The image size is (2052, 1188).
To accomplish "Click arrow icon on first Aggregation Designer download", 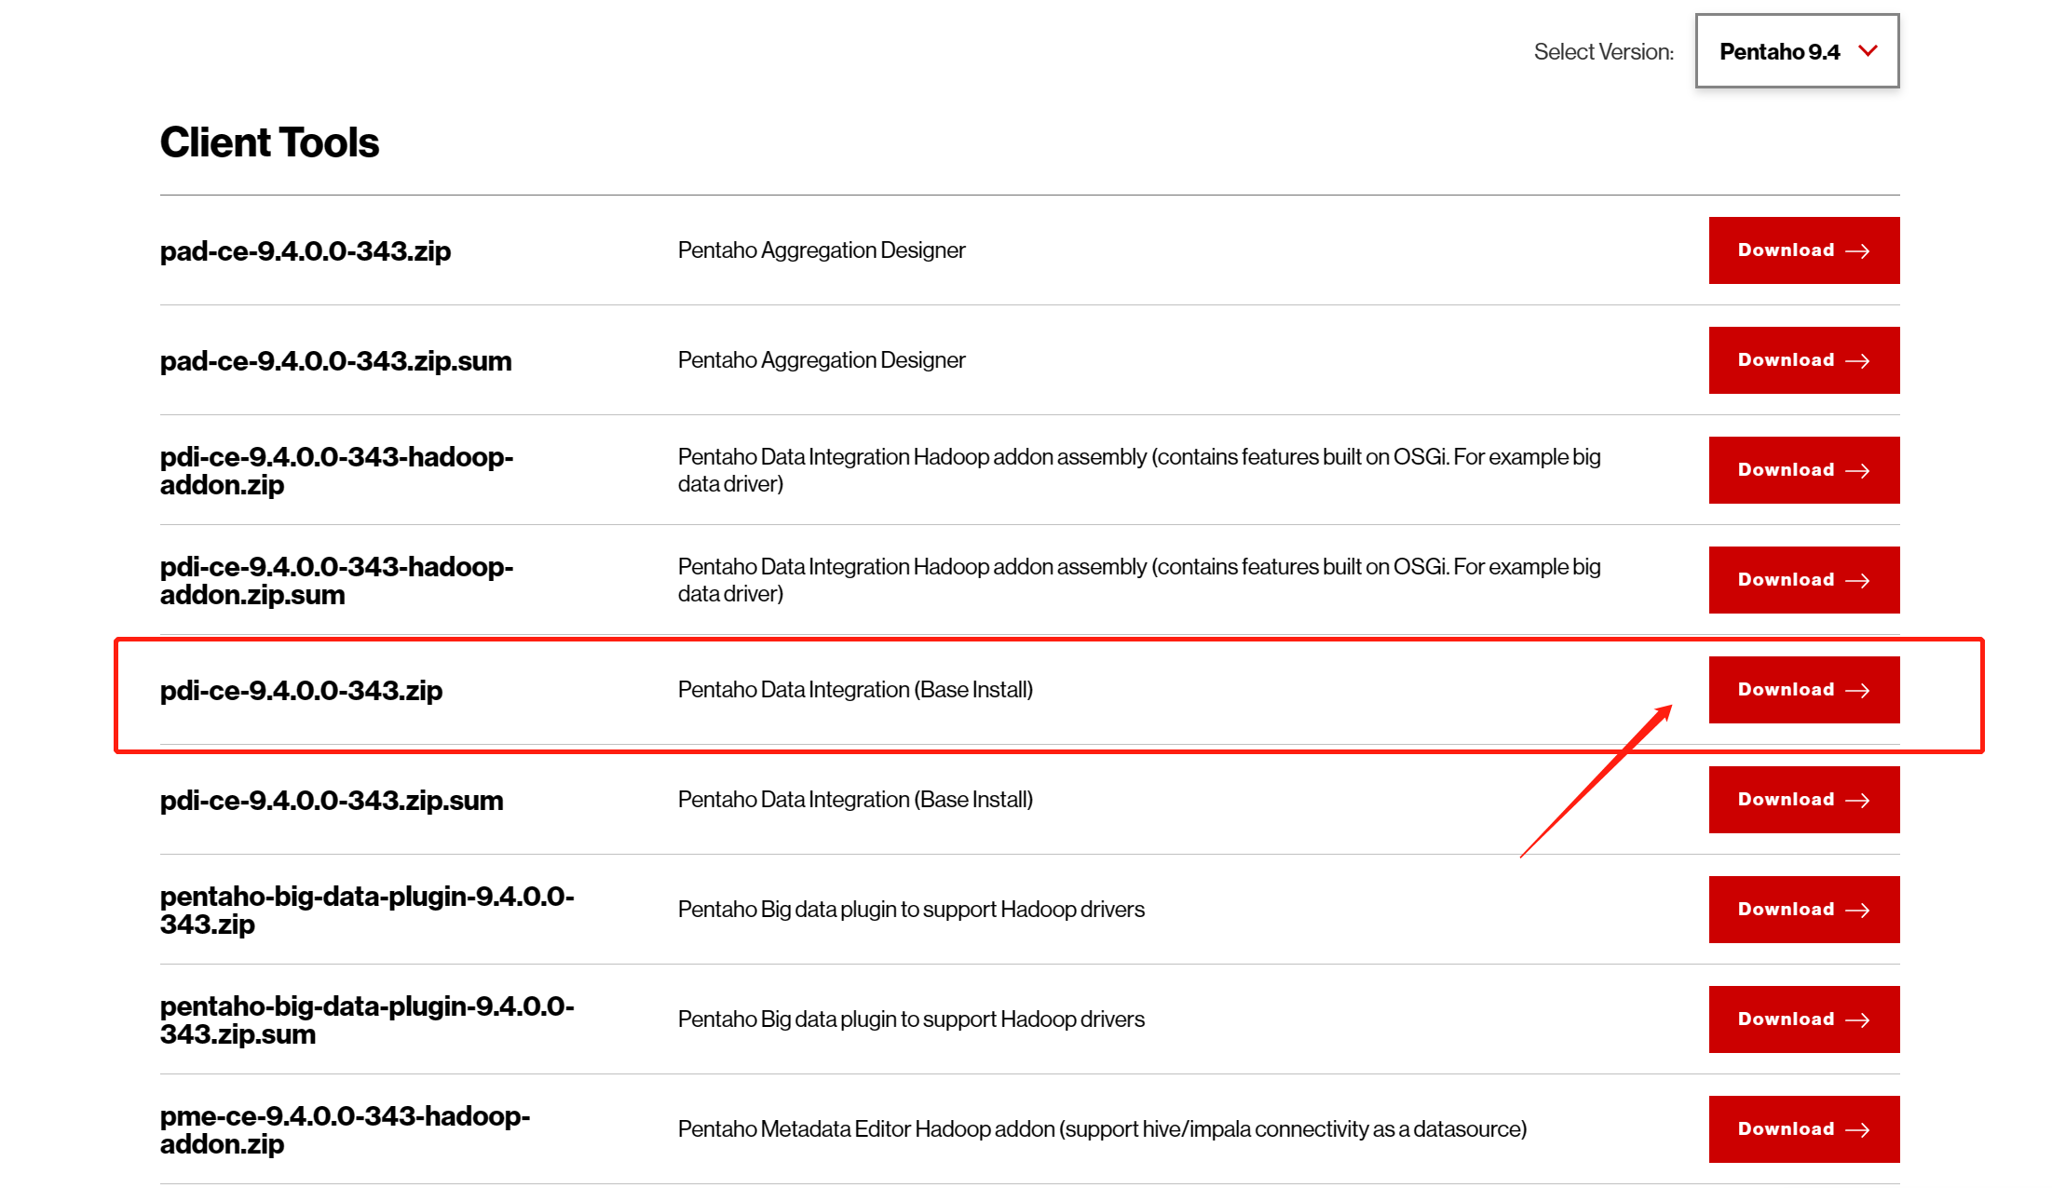I will pos(1857,251).
